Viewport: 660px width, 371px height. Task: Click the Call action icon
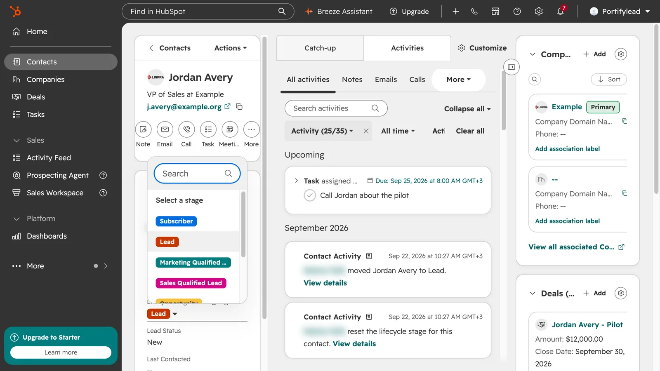click(186, 129)
